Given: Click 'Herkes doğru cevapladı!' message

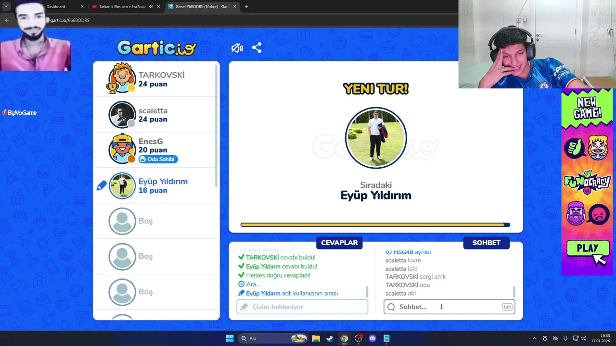Looking at the screenshot, I should coord(274,275).
